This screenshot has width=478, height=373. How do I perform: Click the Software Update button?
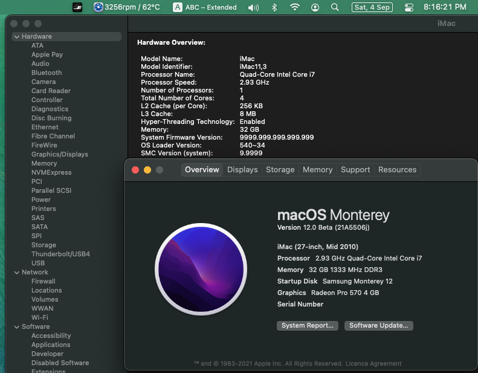pyautogui.click(x=379, y=325)
